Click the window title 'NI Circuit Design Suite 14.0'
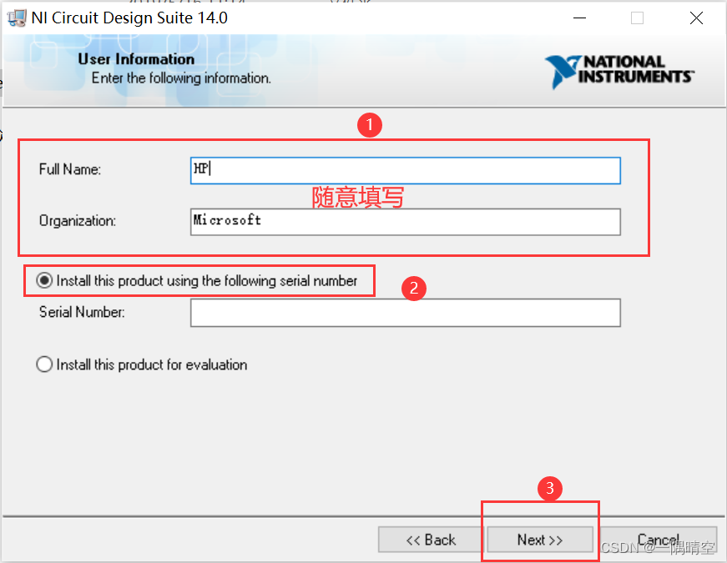 (x=129, y=18)
